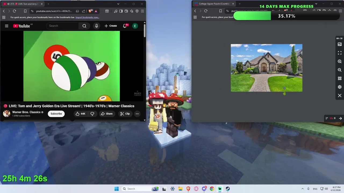Open the Windows Start menu
Viewport: 344px width, 193px height.
pos(116,189)
